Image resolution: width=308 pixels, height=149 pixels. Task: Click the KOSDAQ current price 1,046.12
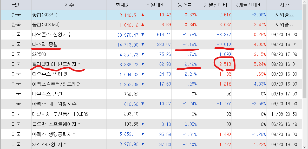129,25
